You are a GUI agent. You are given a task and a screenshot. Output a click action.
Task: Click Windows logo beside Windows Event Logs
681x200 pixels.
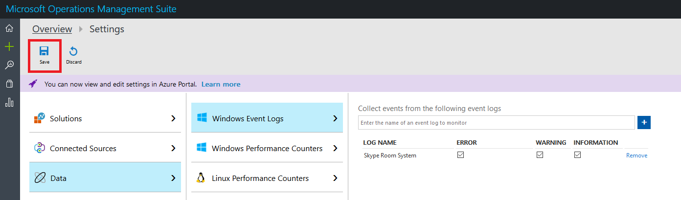202,118
